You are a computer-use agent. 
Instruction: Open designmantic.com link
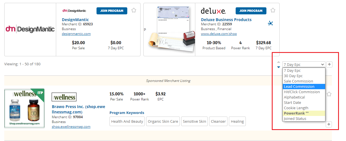click(x=76, y=34)
